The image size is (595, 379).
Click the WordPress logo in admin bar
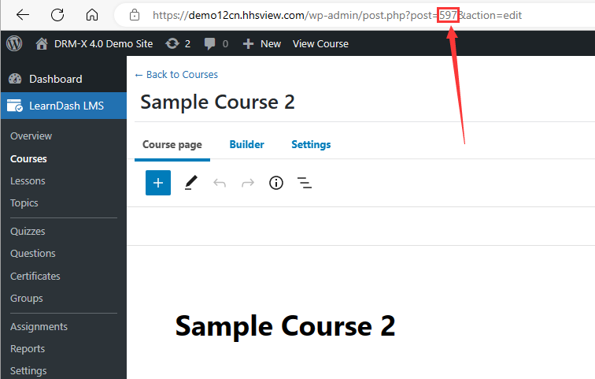[x=14, y=43]
